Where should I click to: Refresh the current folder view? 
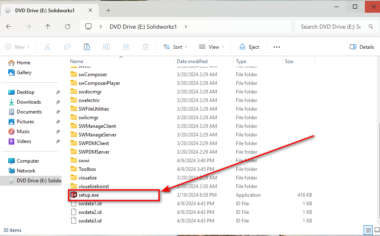pos(68,27)
